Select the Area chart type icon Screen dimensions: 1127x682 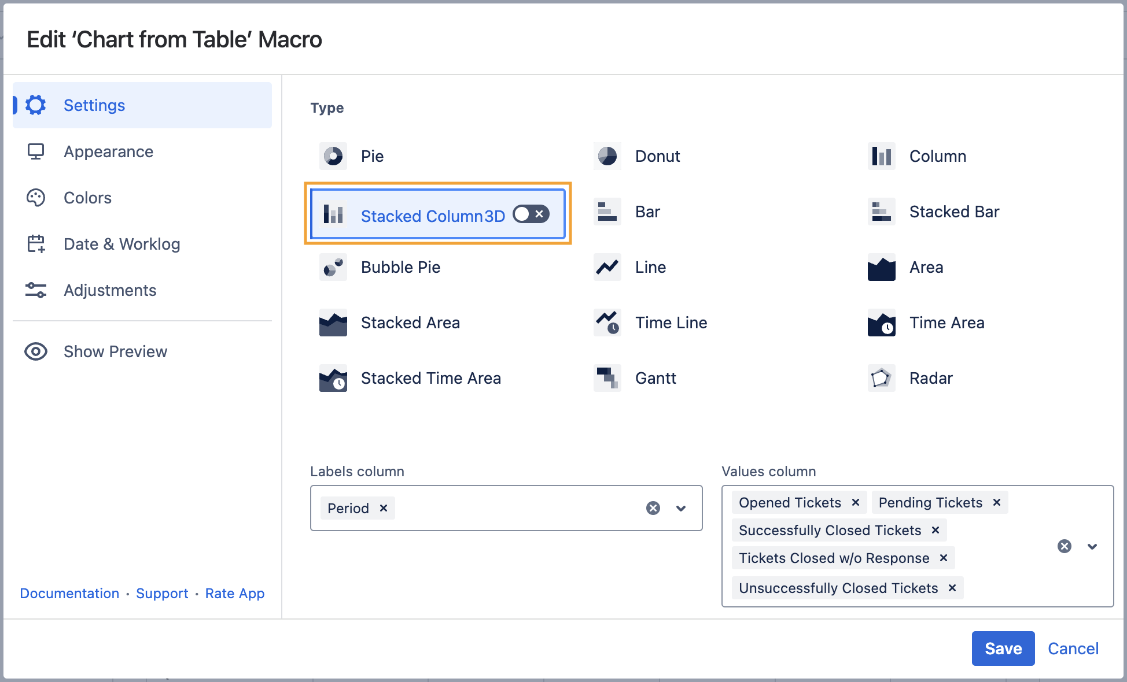pyautogui.click(x=881, y=267)
